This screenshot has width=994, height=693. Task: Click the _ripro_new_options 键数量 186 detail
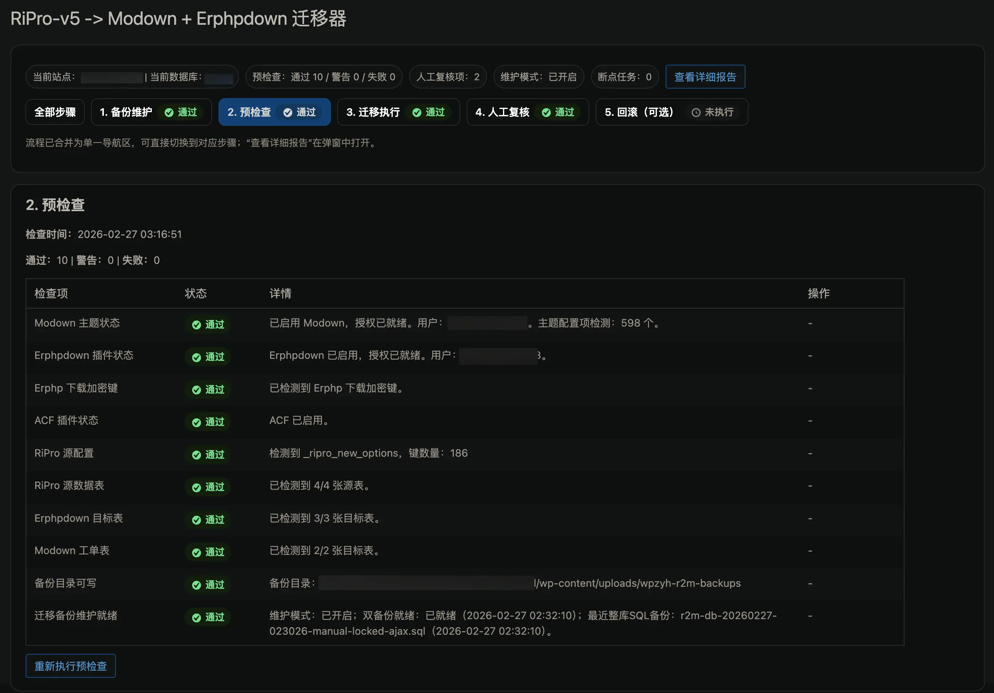(368, 453)
